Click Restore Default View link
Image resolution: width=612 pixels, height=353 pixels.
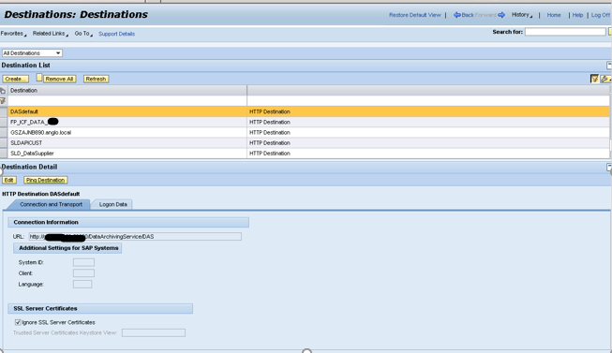415,15
